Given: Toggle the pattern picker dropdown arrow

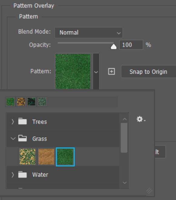Looking at the screenshot, I should 96,72.
